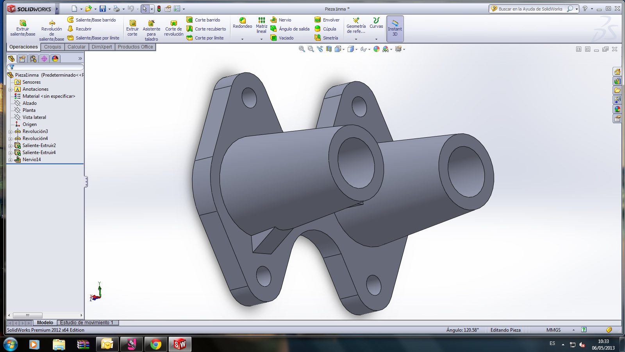Select the Vaciado shell tool

tap(282, 38)
